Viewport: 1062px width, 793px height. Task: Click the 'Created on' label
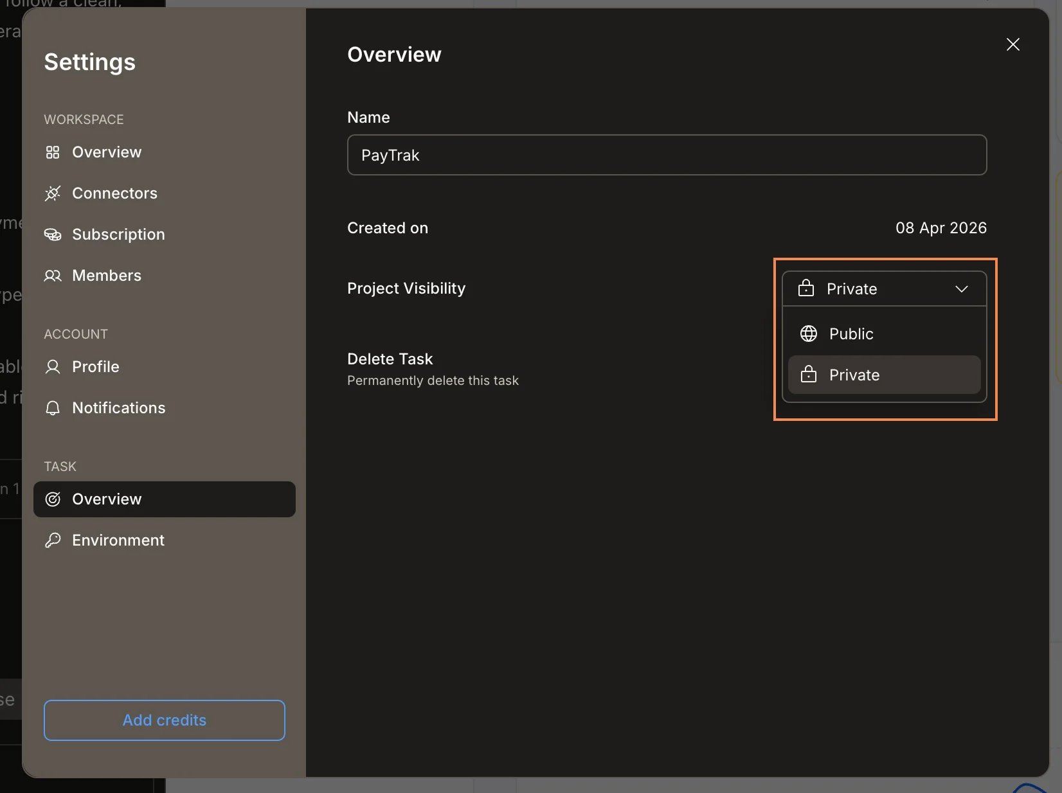pos(388,228)
